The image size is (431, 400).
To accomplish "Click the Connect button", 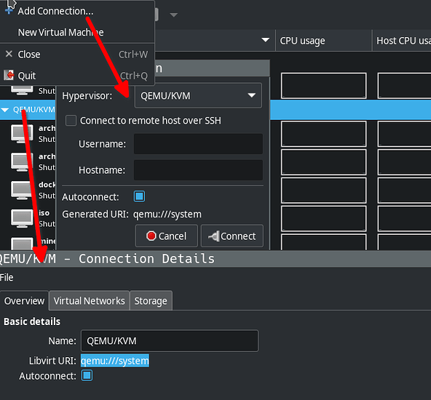I will point(232,236).
